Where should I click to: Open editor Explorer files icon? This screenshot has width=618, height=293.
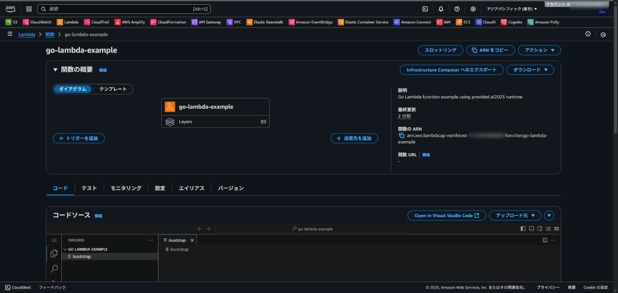(x=54, y=253)
